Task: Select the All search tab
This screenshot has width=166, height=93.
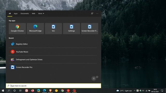Action: (10, 13)
